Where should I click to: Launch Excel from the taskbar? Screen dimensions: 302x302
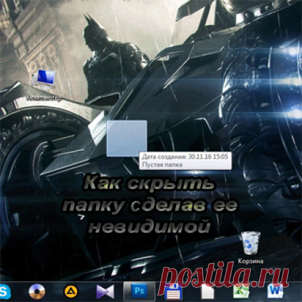[241, 291]
